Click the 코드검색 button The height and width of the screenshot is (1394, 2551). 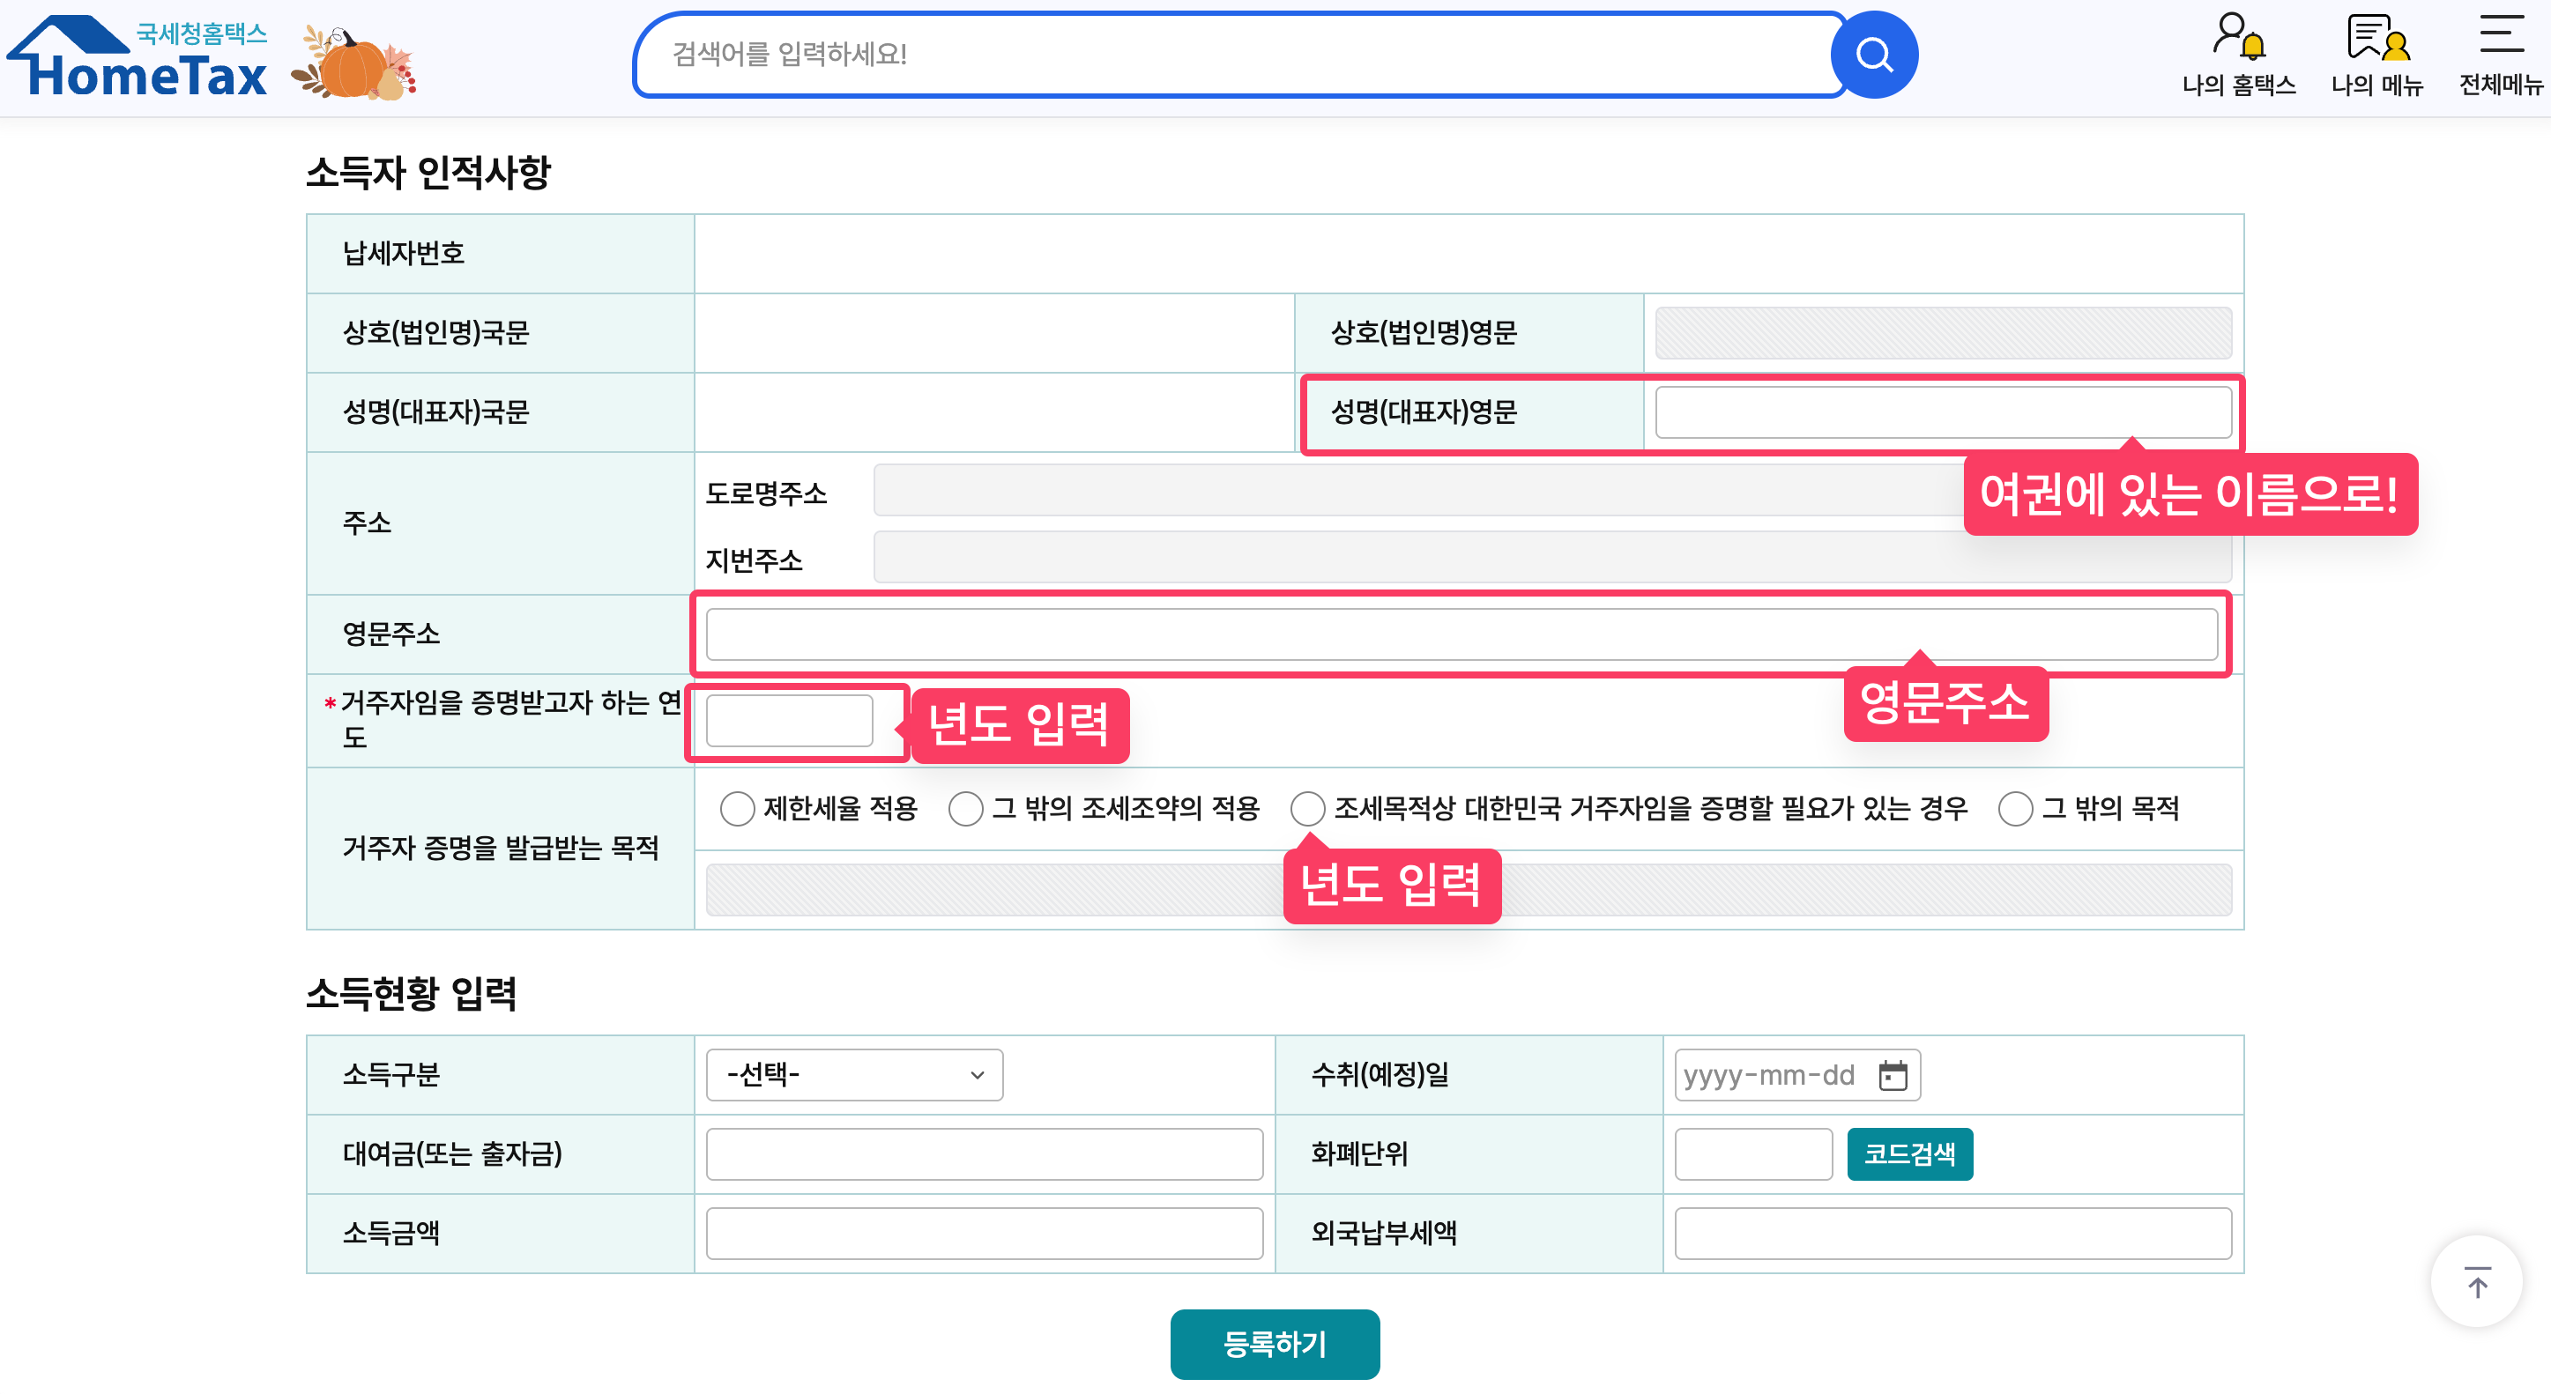[1908, 1153]
